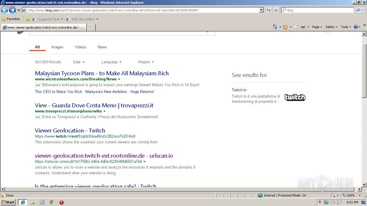Open Web Slice Gallery item
This screenshot has height=206, width=367.
coord(82,19)
